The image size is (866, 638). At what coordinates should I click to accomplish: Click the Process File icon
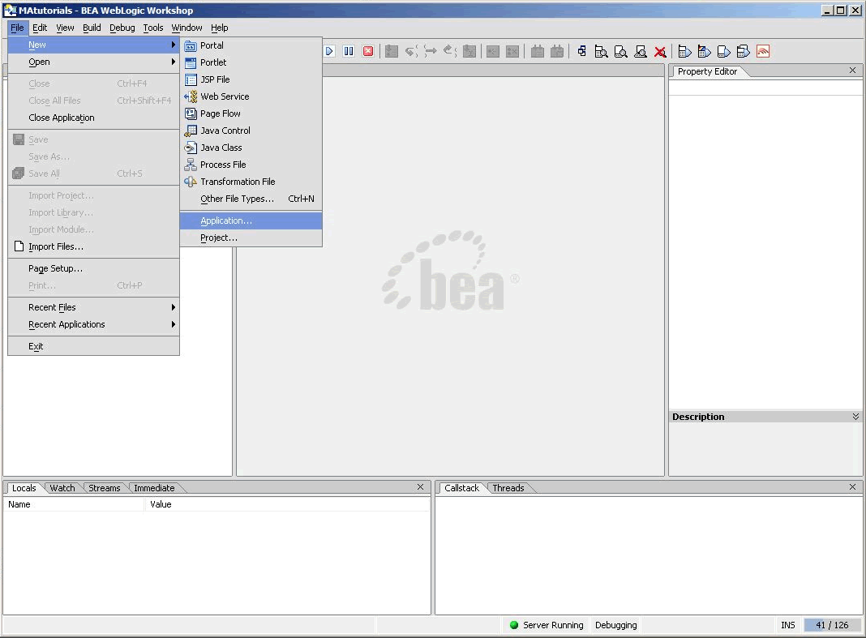tap(191, 165)
